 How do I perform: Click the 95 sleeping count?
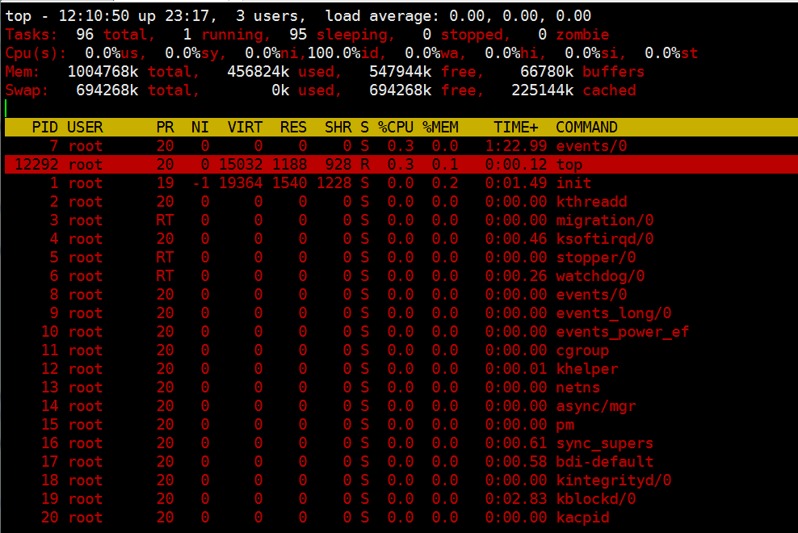298,35
